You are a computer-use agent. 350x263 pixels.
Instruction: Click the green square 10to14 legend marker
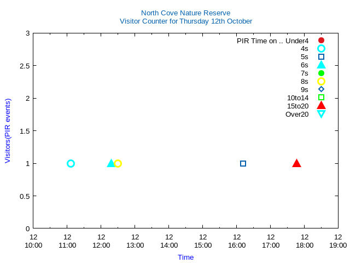322,98
